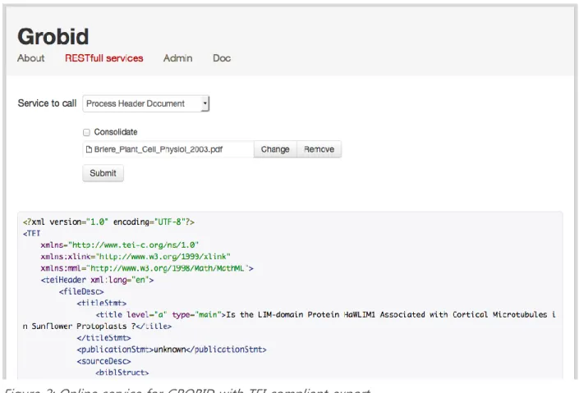Click the xmlns:xlink namespace line
Image resolution: width=579 pixels, height=393 pixels.
tap(136, 257)
